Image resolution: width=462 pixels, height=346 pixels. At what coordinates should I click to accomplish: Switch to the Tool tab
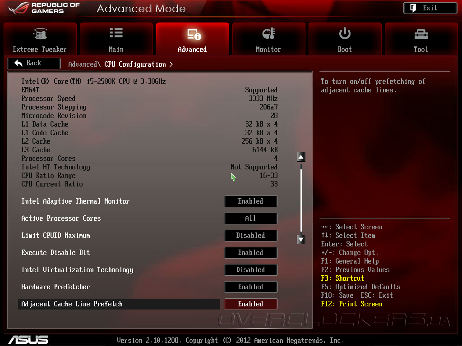[x=421, y=39]
